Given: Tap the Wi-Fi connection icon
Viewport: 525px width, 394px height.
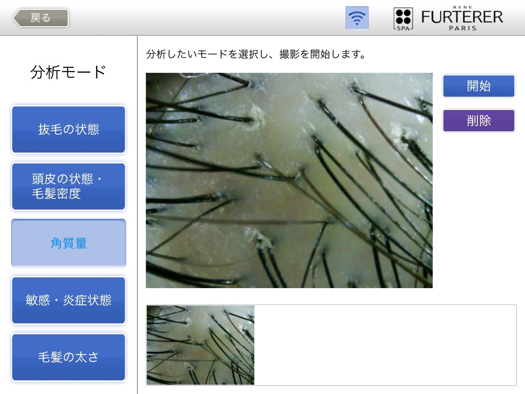Looking at the screenshot, I should [x=357, y=18].
